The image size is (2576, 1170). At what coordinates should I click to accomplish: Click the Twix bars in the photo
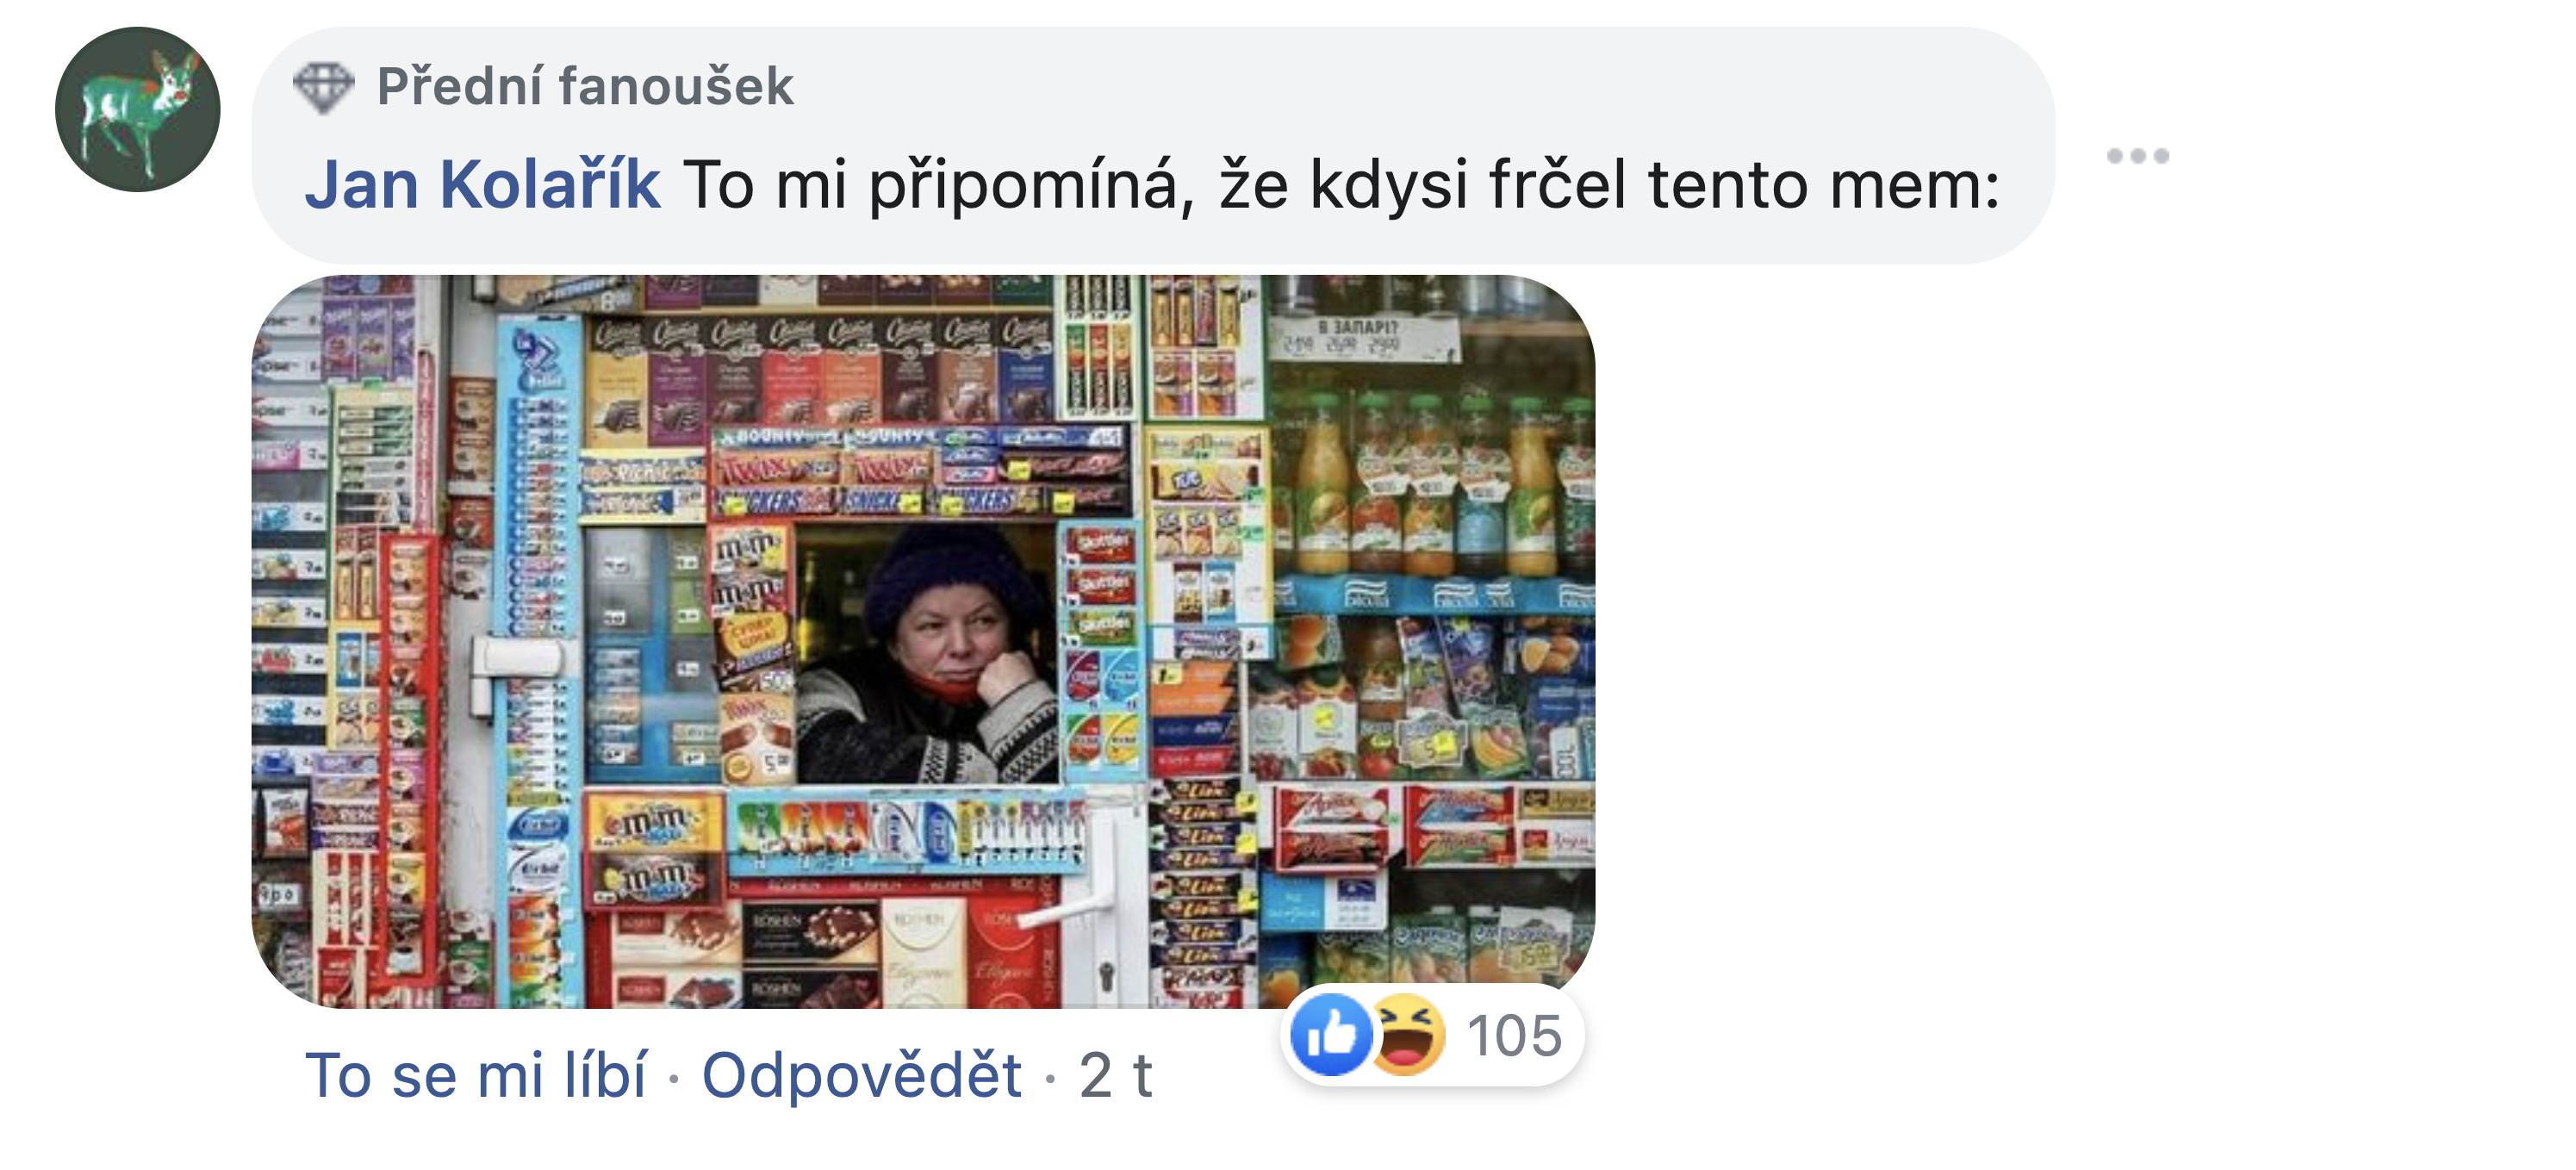[822, 467]
